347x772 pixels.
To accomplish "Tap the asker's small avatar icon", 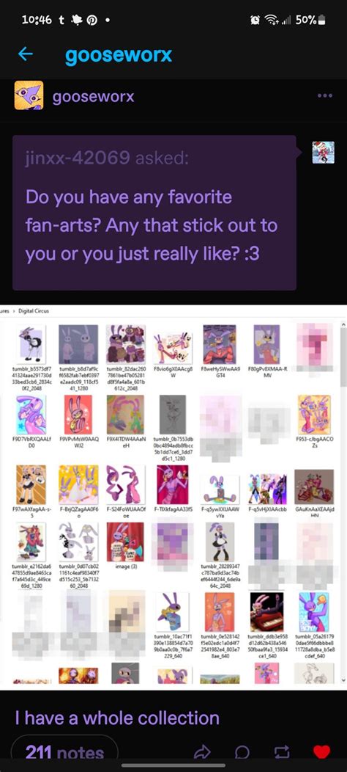I will click(323, 152).
